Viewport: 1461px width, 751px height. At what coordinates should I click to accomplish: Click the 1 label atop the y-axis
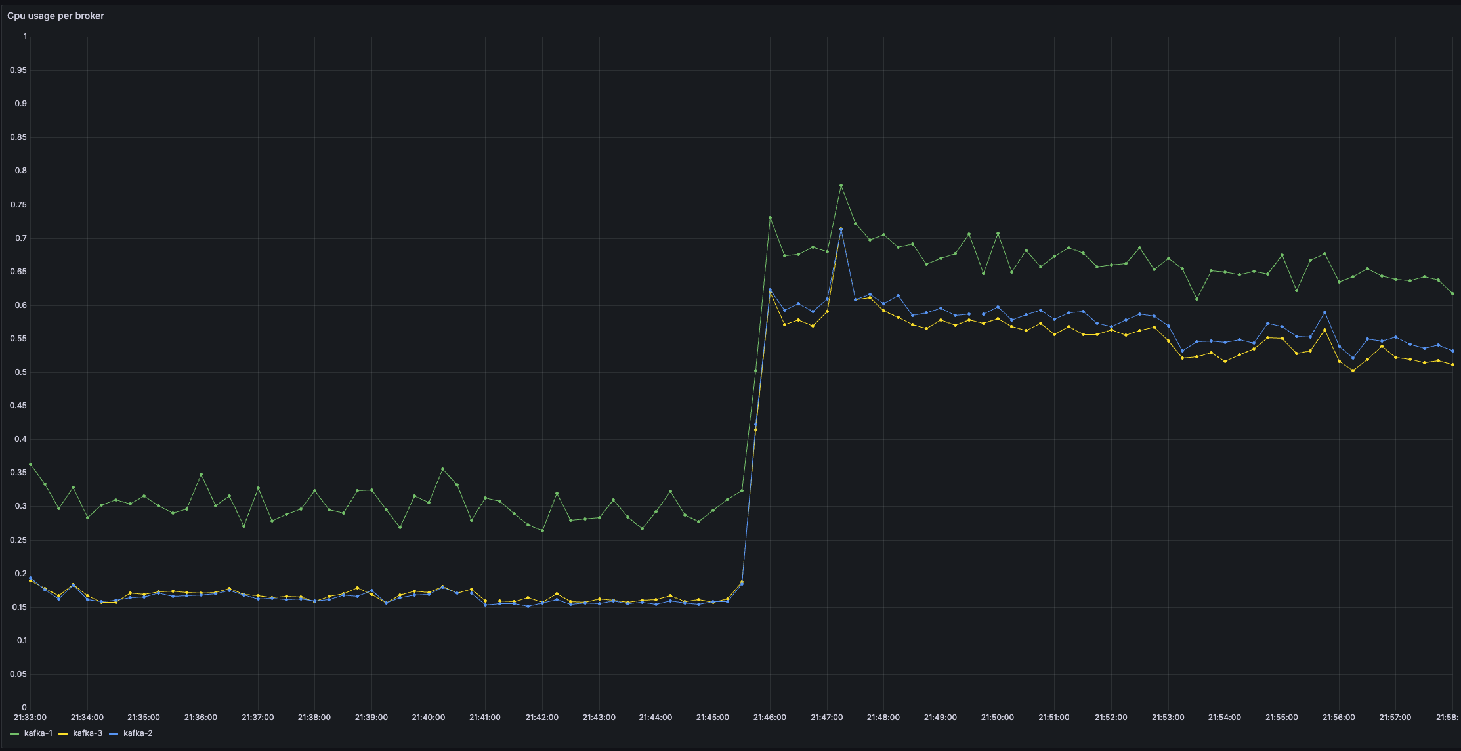[x=25, y=37]
